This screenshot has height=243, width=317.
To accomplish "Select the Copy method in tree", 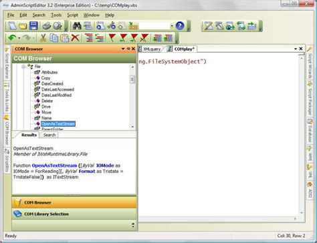I will (x=45, y=78).
